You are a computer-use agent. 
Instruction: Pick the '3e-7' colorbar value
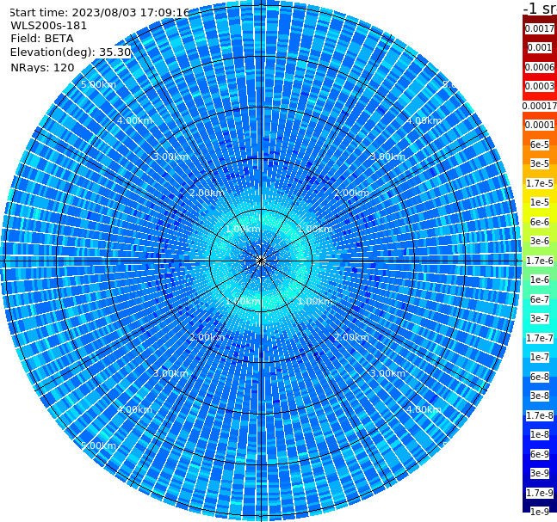click(x=540, y=318)
